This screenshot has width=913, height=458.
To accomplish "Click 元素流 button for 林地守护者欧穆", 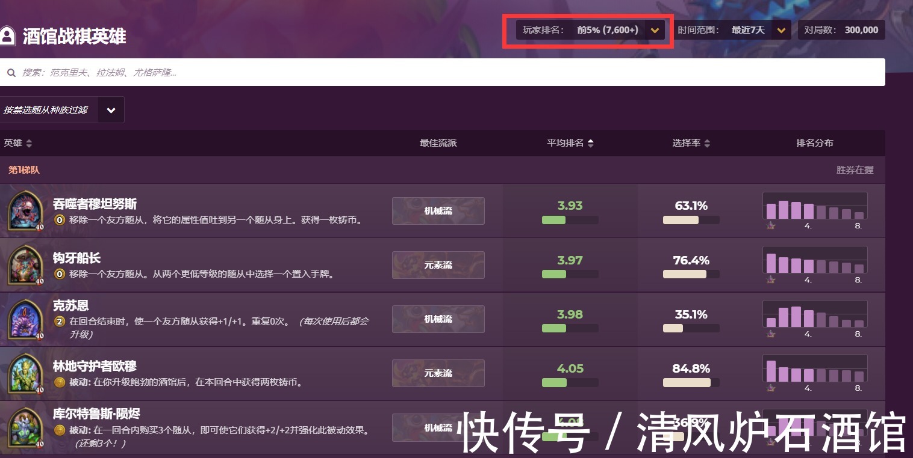I will pyautogui.click(x=438, y=373).
